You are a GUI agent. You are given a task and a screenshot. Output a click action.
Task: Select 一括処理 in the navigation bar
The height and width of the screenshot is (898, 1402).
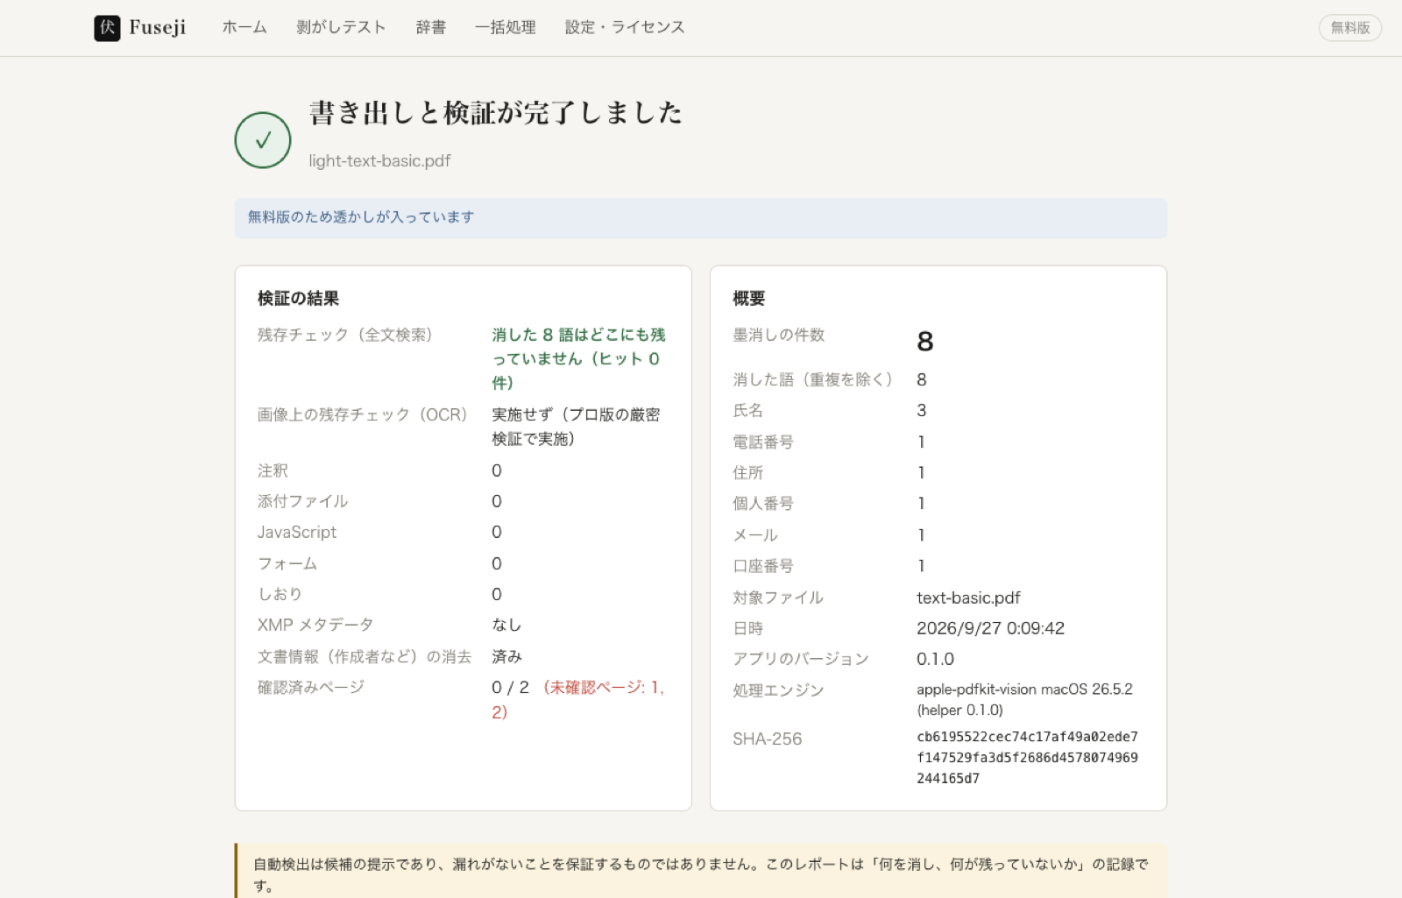pos(506,27)
